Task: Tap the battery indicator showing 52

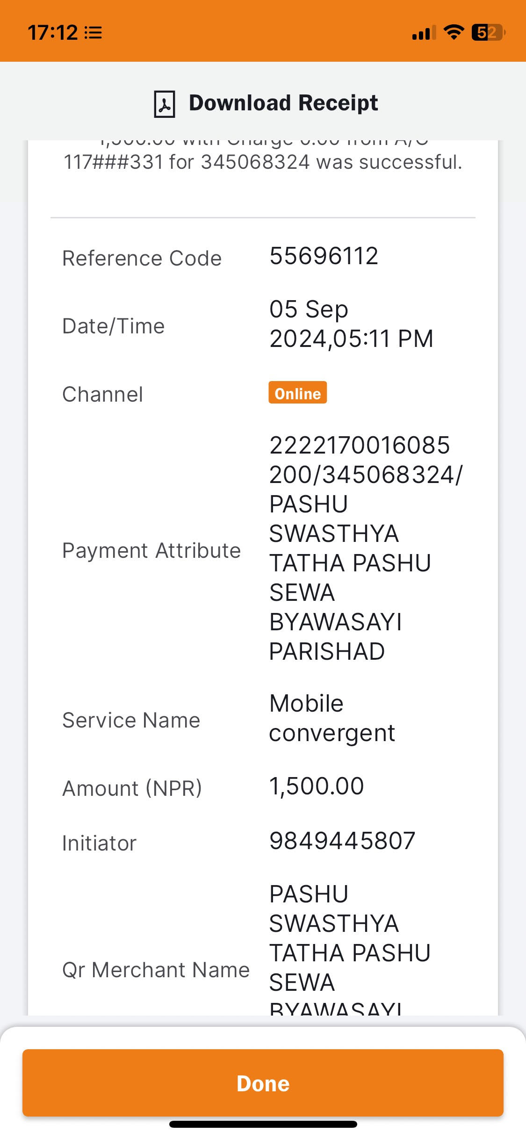Action: [489, 32]
